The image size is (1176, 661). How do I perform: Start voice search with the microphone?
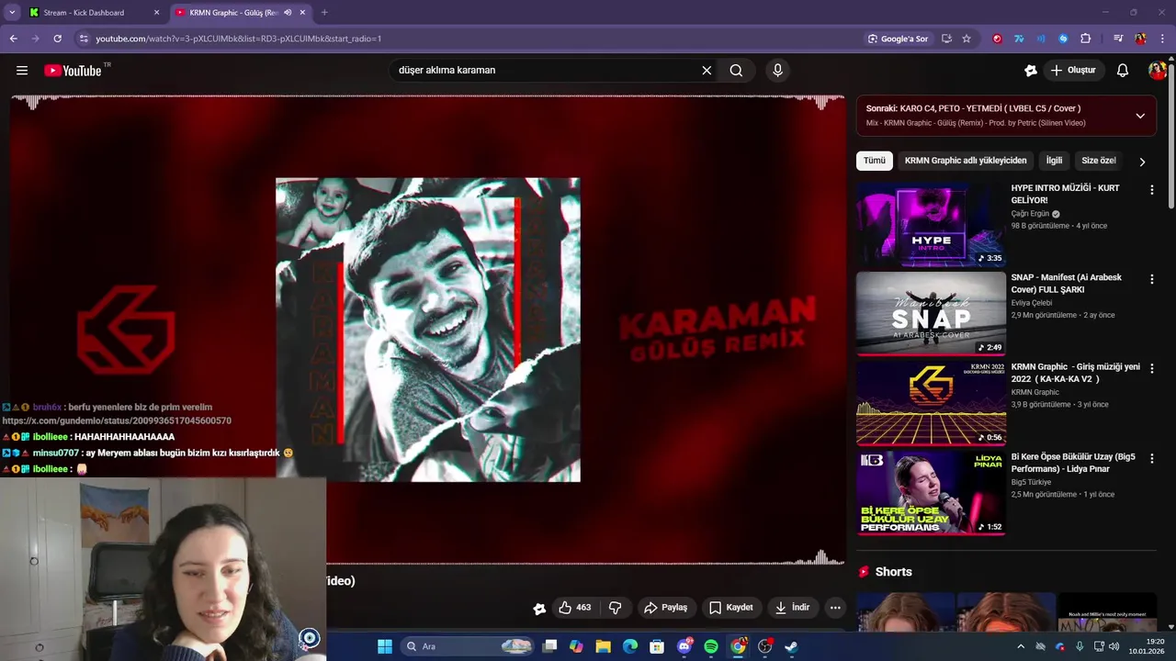777,71
